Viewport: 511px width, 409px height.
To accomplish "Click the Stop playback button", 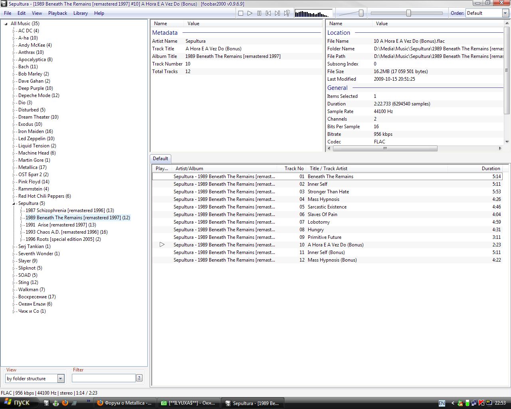I will click(241, 13).
